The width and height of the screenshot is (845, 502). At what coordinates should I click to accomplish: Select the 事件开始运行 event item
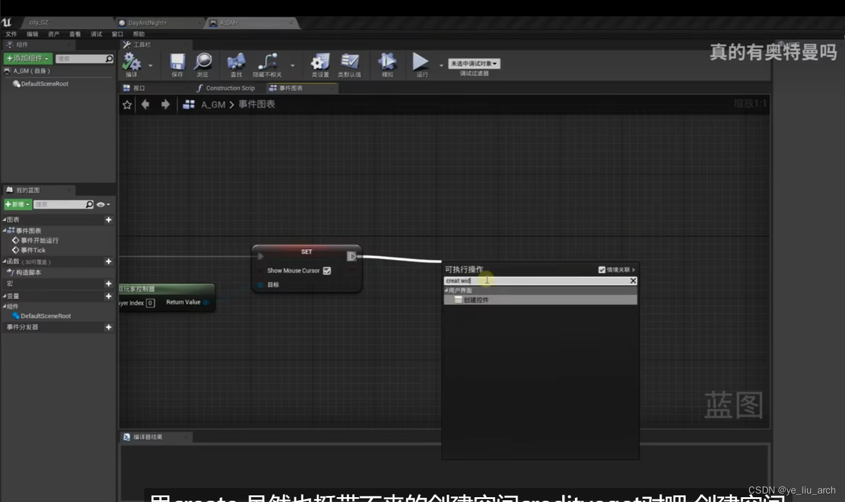pos(39,241)
